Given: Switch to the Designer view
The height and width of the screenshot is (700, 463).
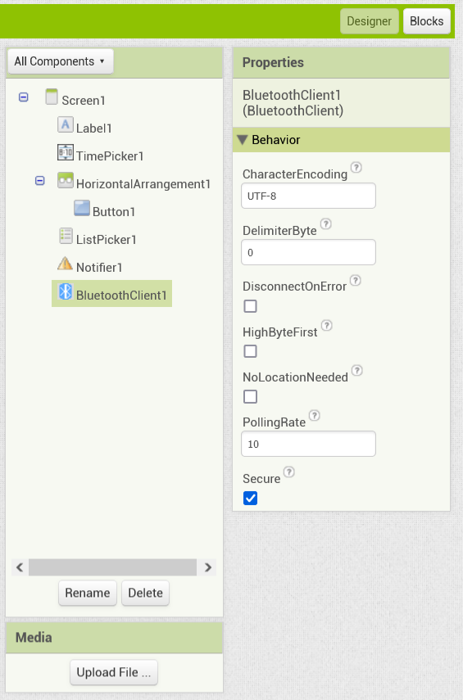Looking at the screenshot, I should (369, 21).
